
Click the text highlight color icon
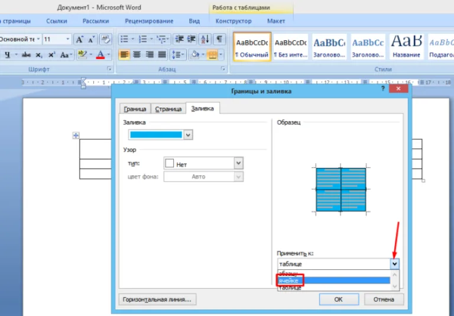(x=82, y=54)
